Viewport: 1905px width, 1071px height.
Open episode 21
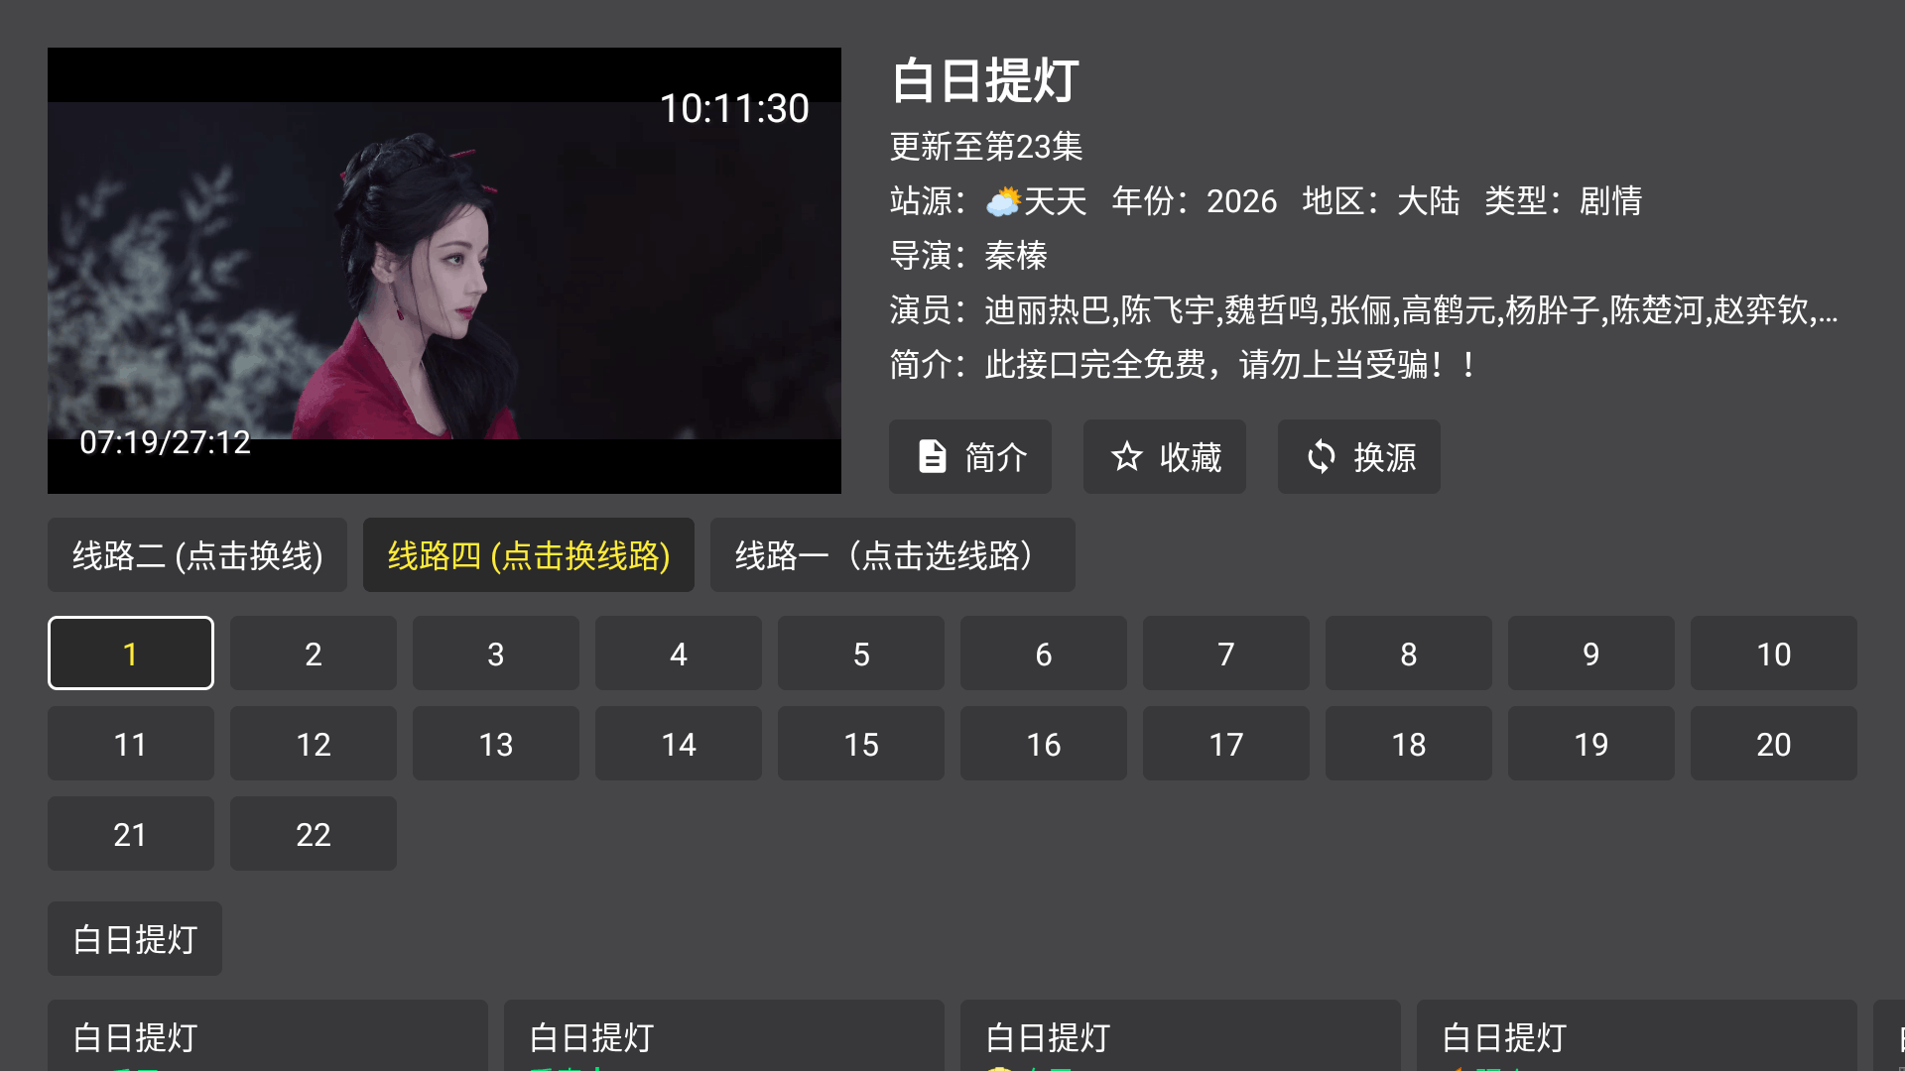pyautogui.click(x=131, y=834)
